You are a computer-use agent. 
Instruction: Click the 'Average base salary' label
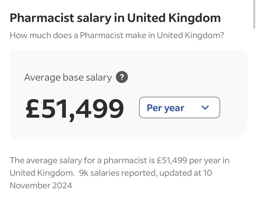click(x=68, y=77)
